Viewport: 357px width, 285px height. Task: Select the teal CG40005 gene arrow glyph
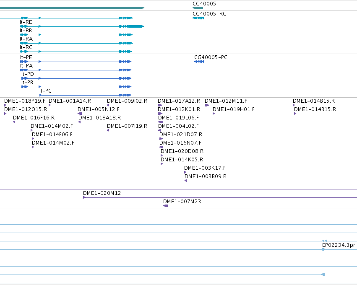tap(198, 8)
